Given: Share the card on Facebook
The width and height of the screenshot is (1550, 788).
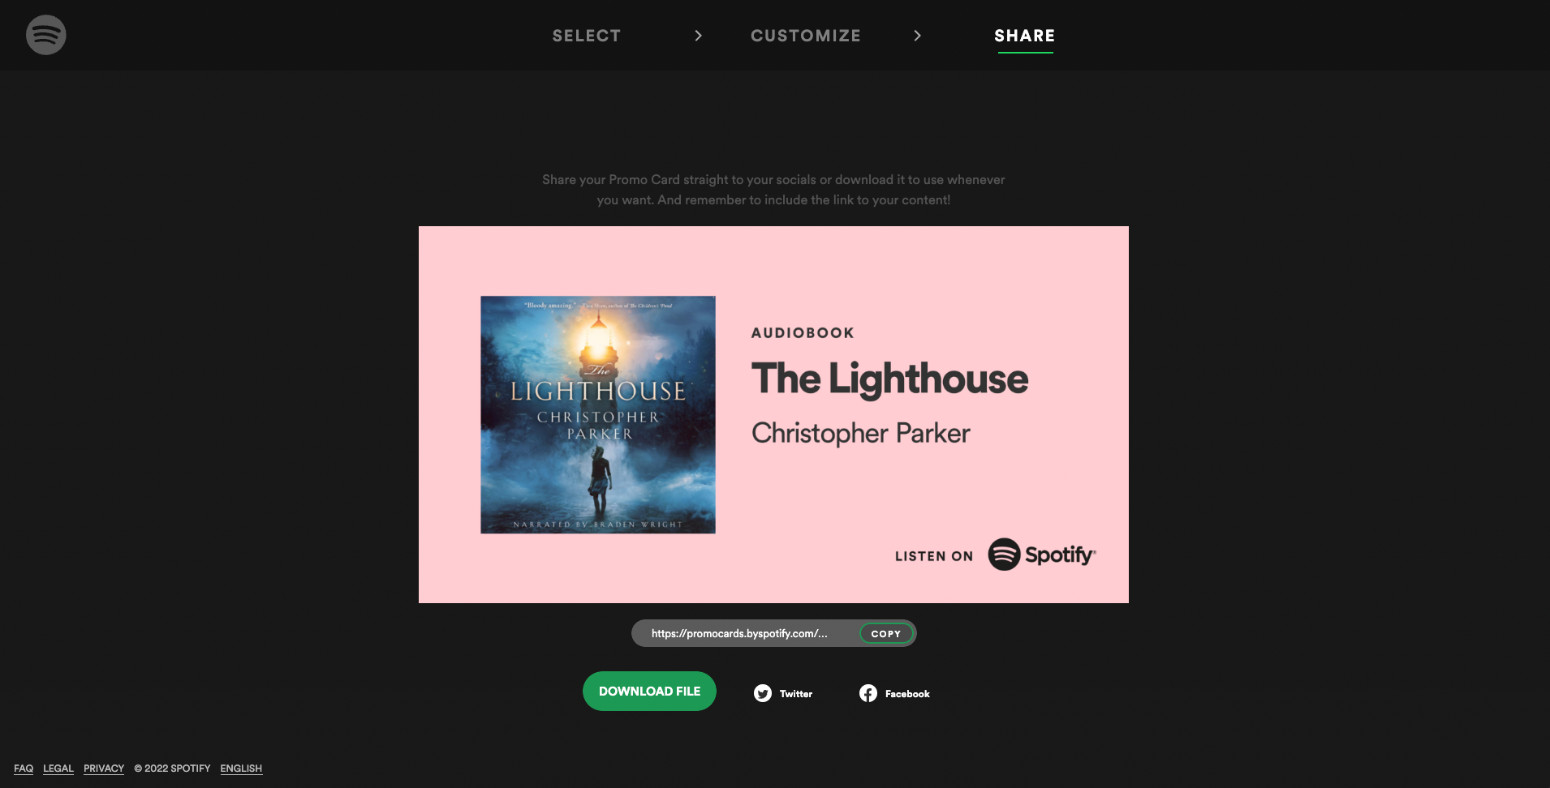Looking at the screenshot, I should (x=895, y=693).
